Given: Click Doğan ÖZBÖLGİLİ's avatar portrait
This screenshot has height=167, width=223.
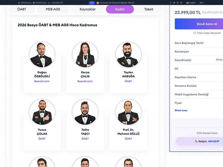Looking at the screenshot, I should (x=42, y=55).
